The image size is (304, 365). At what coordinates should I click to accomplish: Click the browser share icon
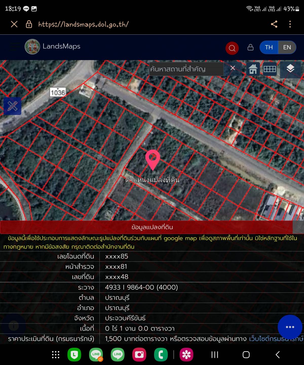(274, 24)
